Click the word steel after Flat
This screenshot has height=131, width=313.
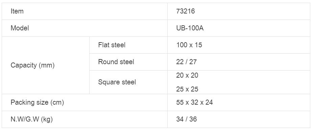[119, 45]
